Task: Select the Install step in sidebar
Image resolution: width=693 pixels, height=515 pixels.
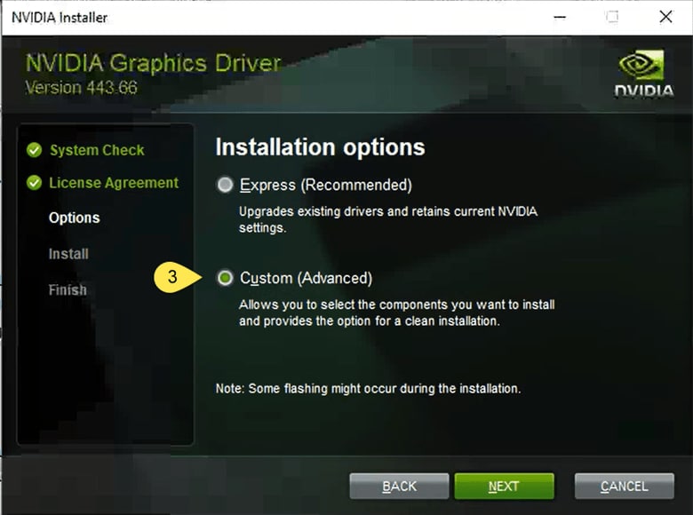Action: click(68, 254)
